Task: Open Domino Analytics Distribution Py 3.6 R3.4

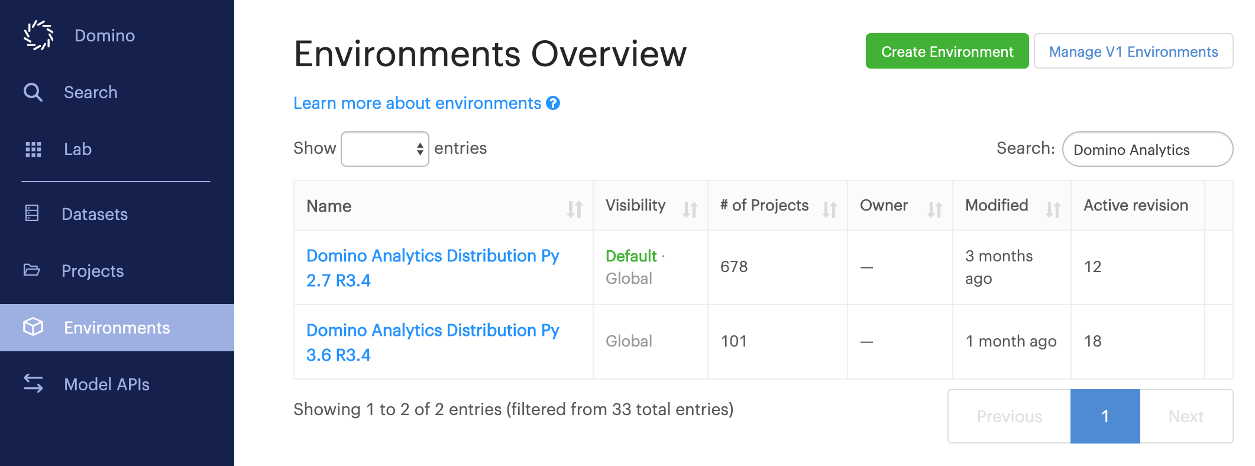Action: [x=432, y=342]
